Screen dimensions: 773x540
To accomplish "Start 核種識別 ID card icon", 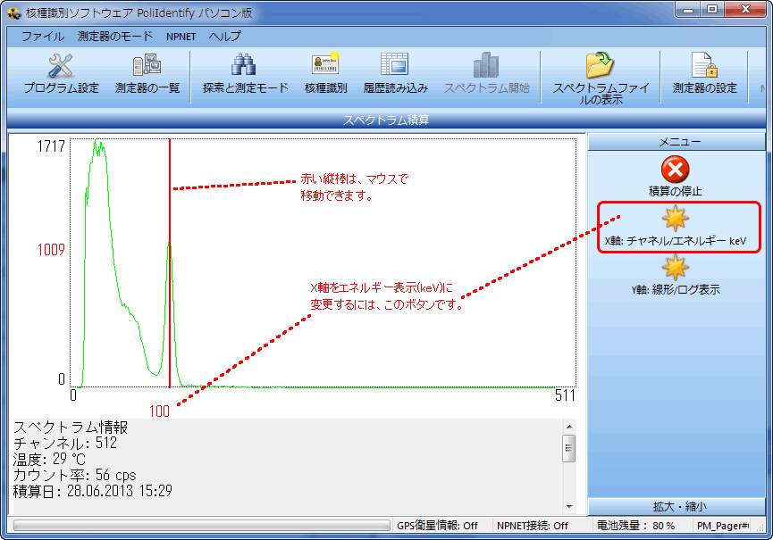I will pyautogui.click(x=326, y=64).
